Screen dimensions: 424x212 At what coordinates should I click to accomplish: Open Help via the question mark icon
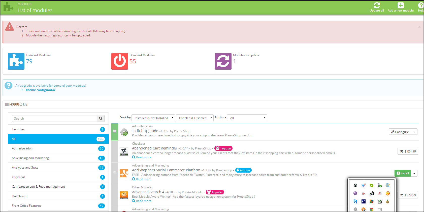[x=421, y=5]
